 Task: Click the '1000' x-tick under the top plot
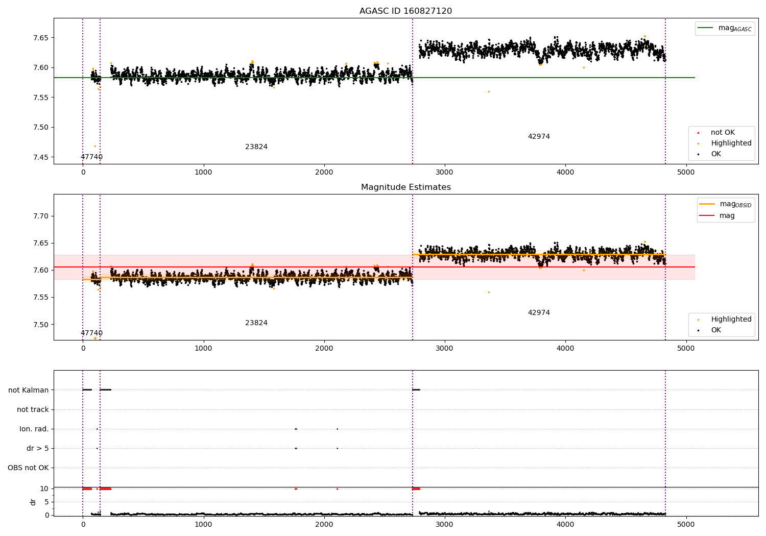click(x=203, y=173)
